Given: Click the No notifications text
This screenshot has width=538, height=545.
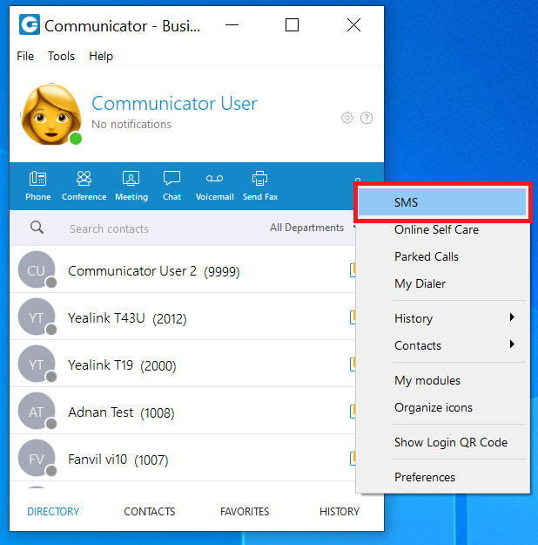Looking at the screenshot, I should pyautogui.click(x=131, y=124).
